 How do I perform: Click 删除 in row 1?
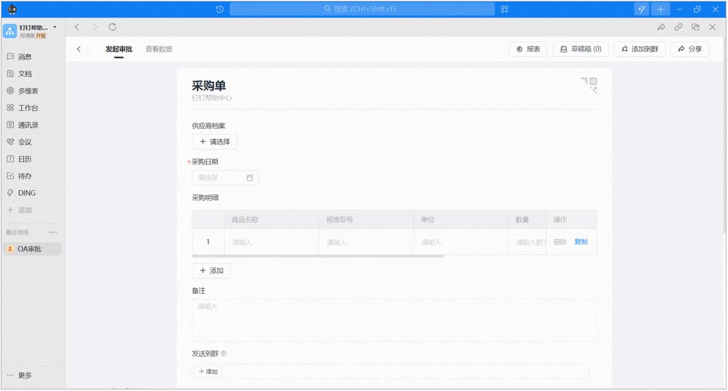[x=560, y=242]
